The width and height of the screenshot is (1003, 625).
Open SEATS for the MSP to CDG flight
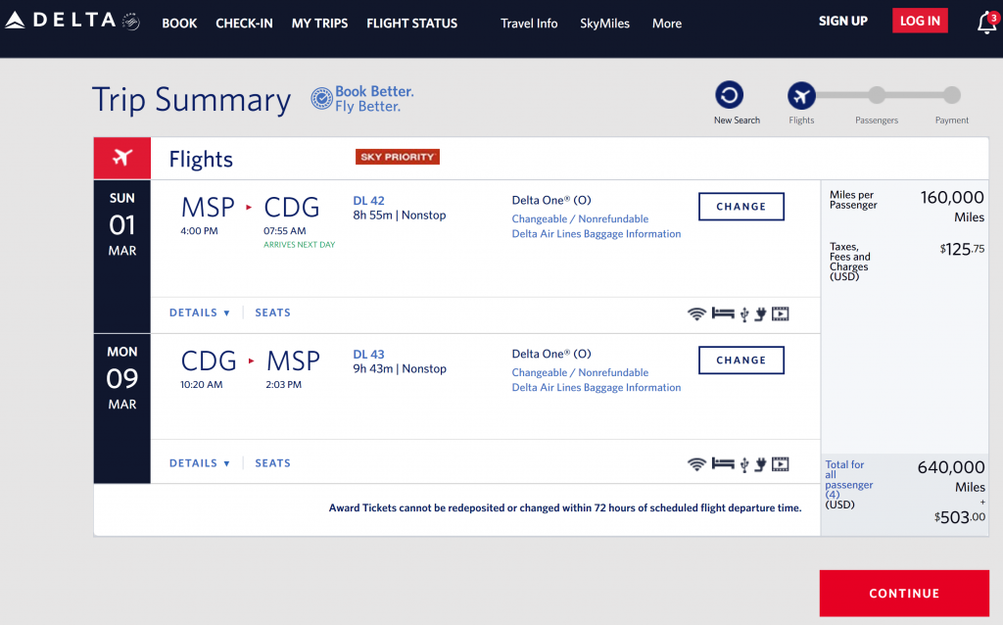(x=272, y=312)
